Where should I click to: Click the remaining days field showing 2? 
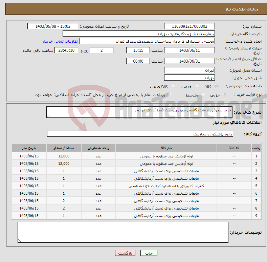(102, 50)
